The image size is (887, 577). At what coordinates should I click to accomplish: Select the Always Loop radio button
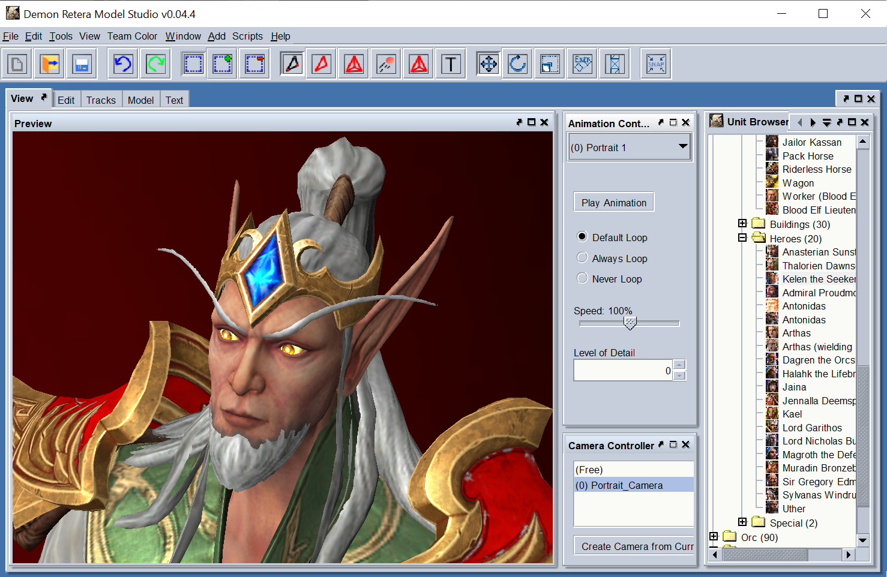582,258
